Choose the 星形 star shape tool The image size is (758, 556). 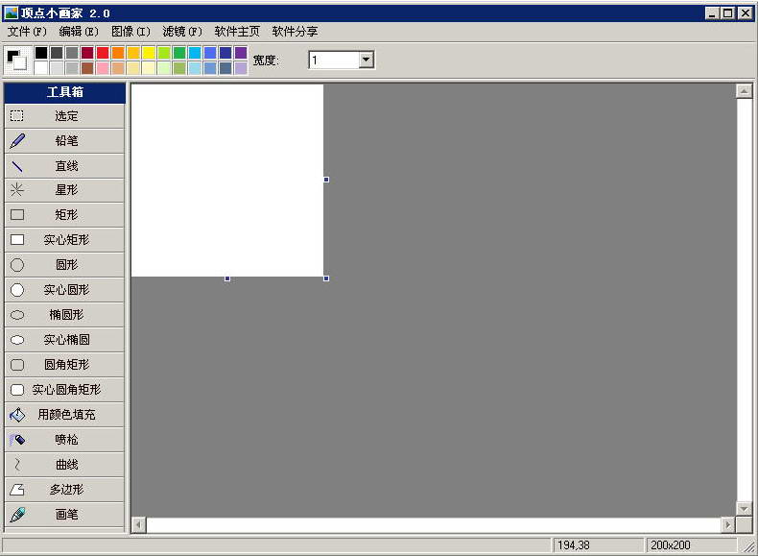click(65, 190)
